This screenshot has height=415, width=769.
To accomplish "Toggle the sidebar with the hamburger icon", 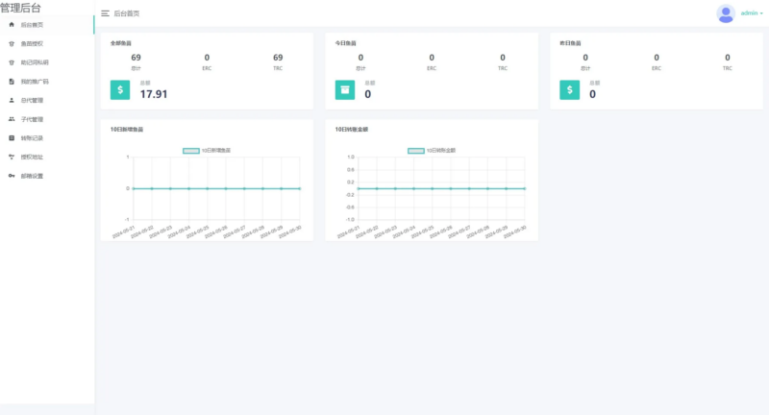I will (105, 13).
